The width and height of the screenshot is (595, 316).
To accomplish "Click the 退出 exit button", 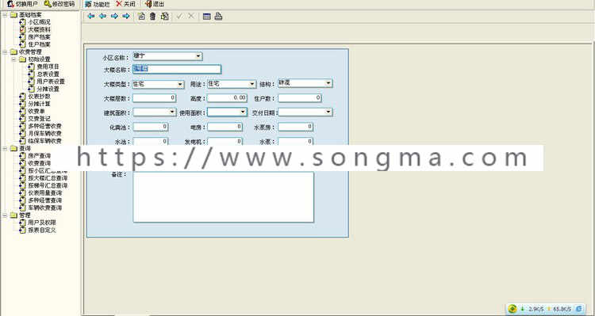I will coord(155,4).
